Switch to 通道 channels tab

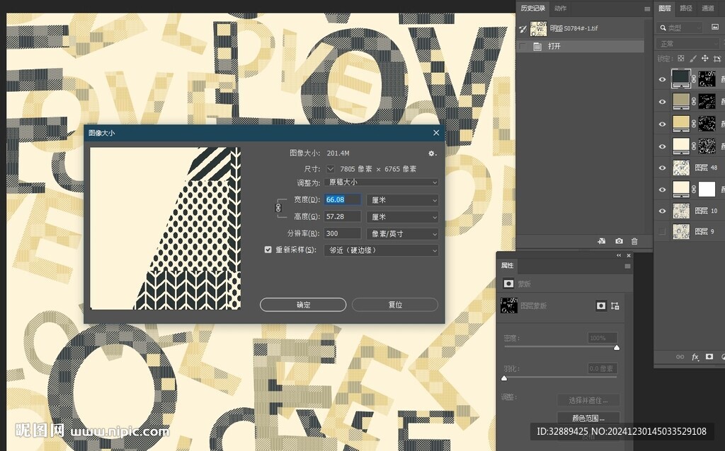pyautogui.click(x=708, y=8)
